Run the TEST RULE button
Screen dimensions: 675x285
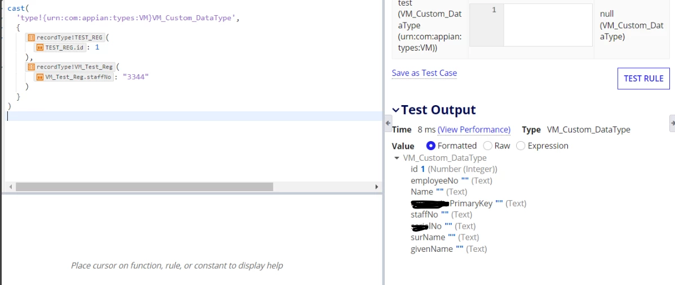point(643,79)
